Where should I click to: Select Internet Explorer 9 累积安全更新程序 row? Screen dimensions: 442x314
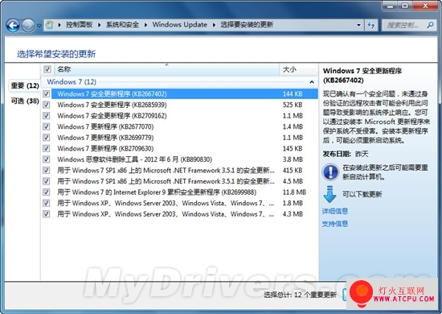pos(185,192)
